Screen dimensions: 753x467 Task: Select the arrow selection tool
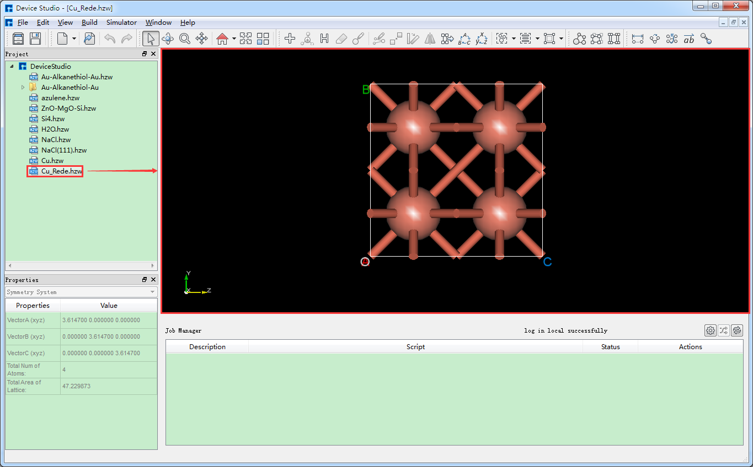pyautogui.click(x=150, y=39)
